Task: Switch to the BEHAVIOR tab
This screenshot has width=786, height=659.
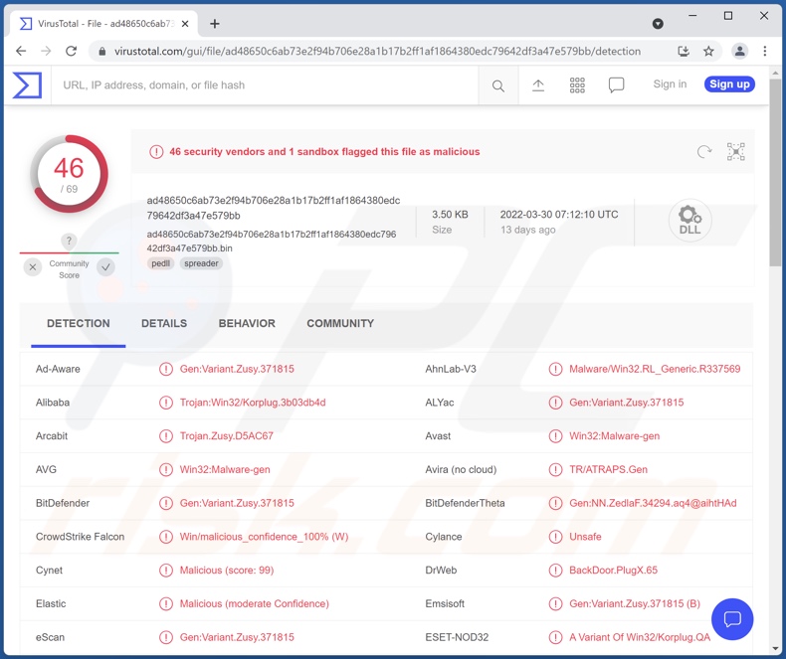Action: (247, 324)
